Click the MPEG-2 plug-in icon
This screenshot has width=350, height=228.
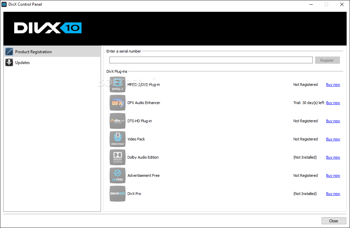[118, 85]
